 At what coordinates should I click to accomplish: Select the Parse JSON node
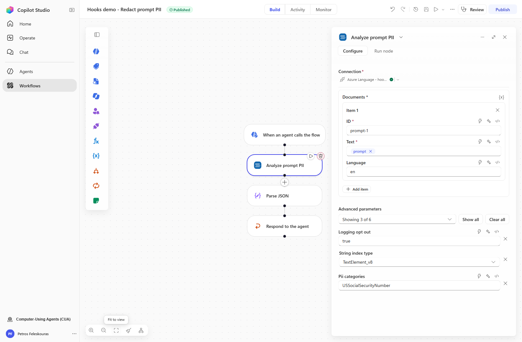tap(284, 196)
